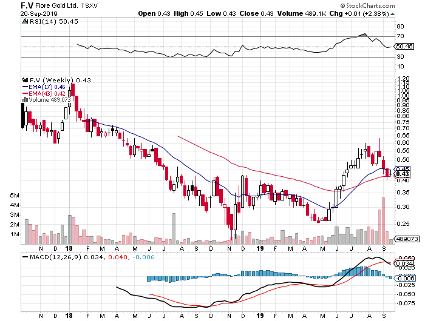The height and width of the screenshot is (321, 425).
Task: Click the red EMA(43) legend line marker
Action: (x=24, y=93)
